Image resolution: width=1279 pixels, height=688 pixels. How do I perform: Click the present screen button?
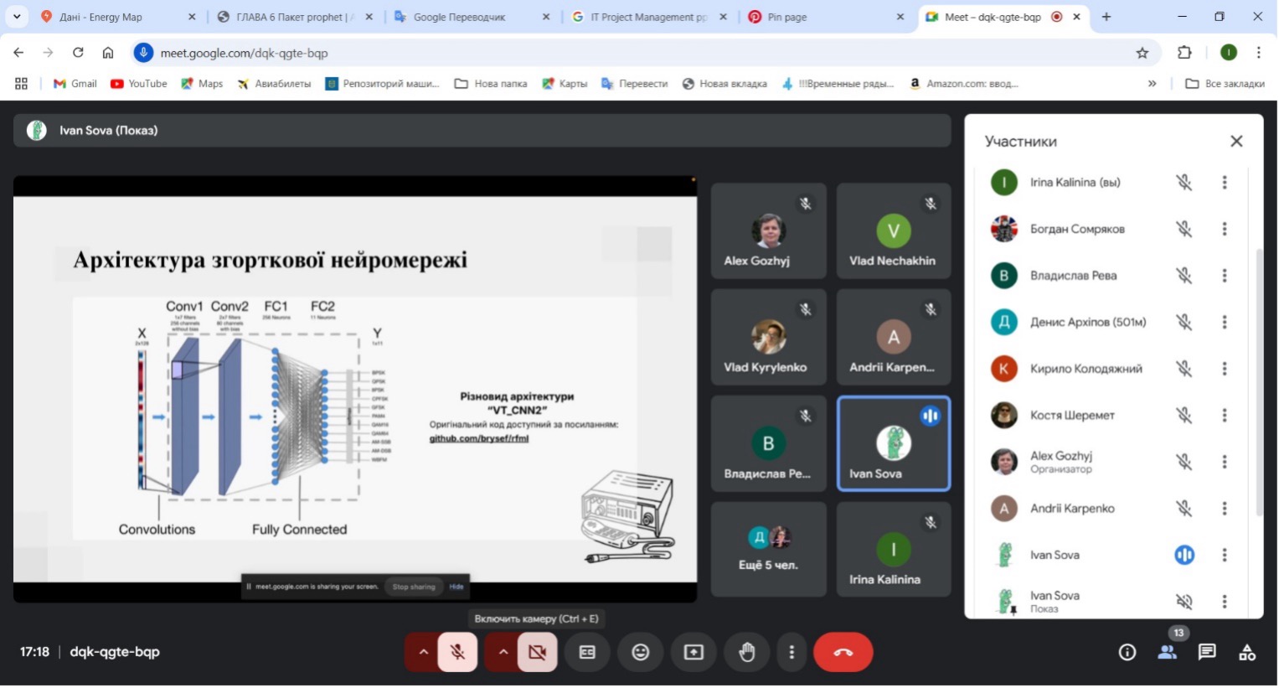click(x=694, y=653)
